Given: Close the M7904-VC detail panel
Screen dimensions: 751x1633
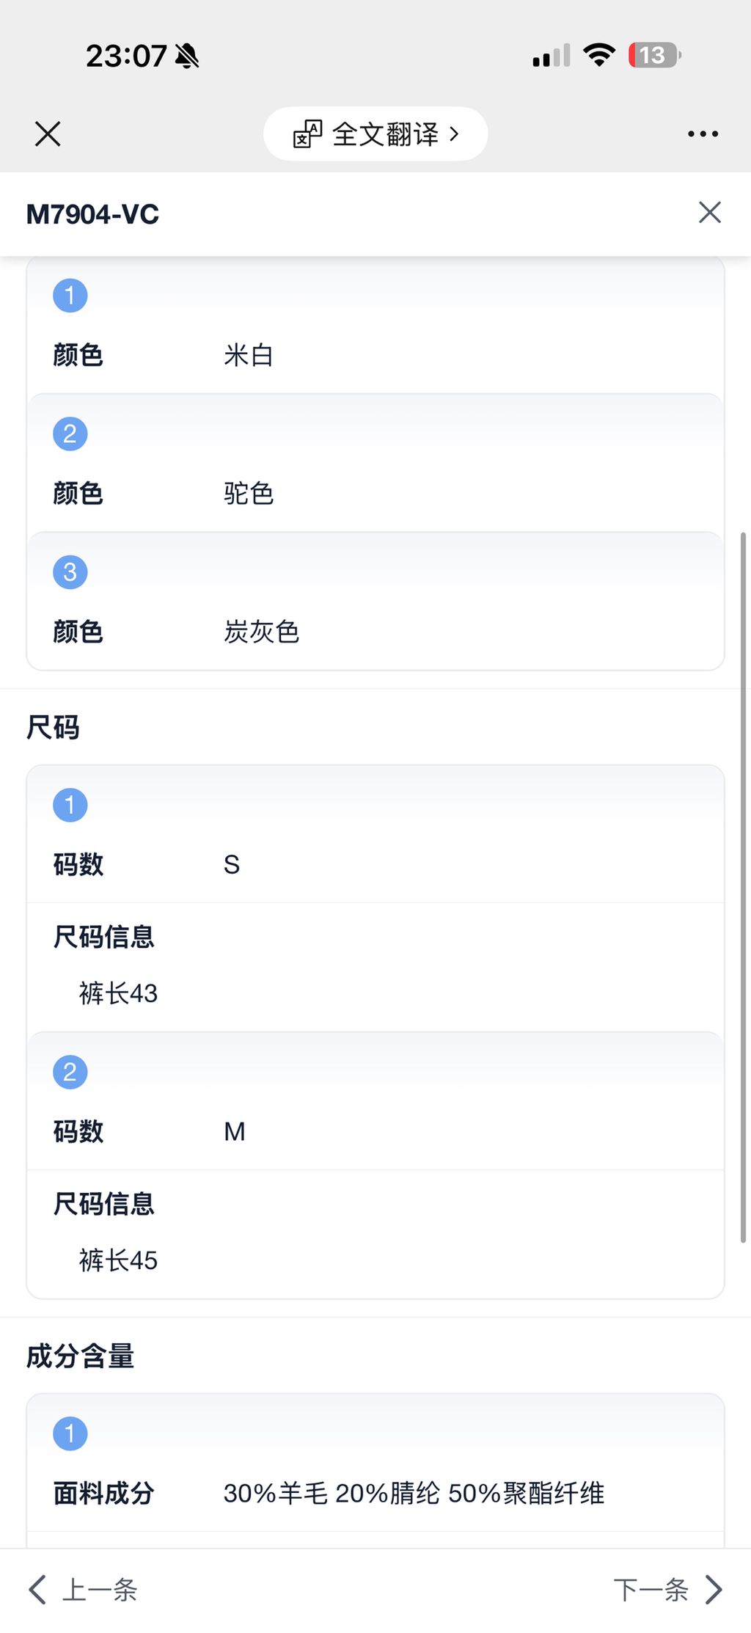Looking at the screenshot, I should click(709, 213).
